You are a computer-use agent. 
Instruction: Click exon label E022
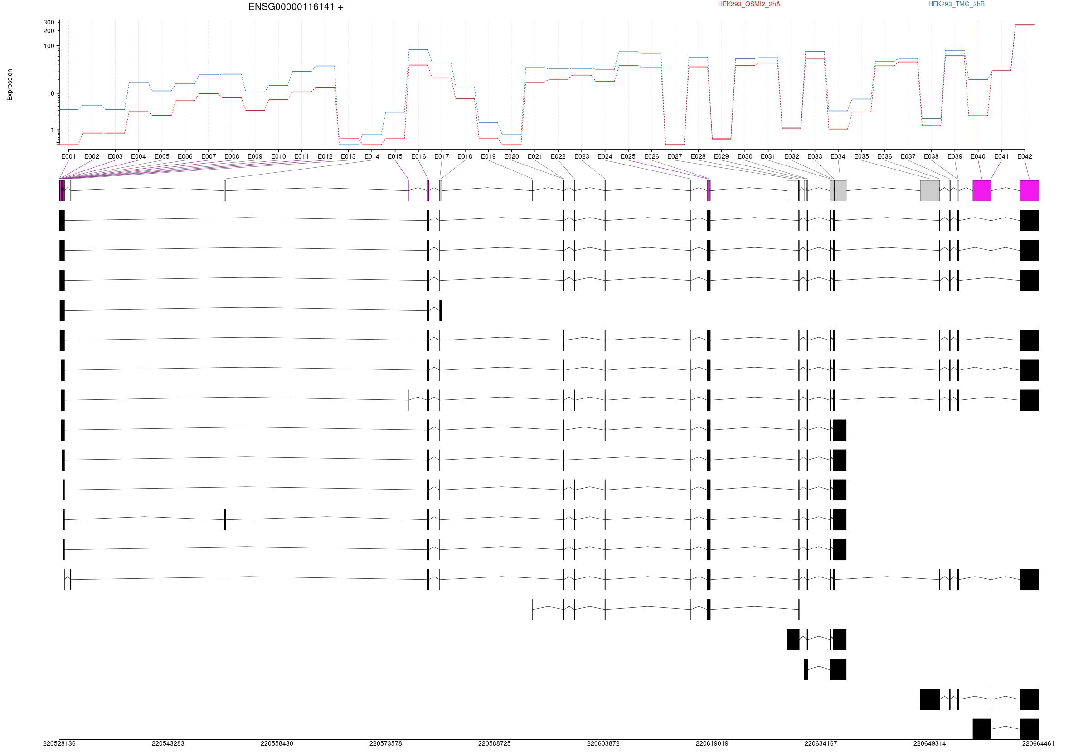[x=558, y=157]
